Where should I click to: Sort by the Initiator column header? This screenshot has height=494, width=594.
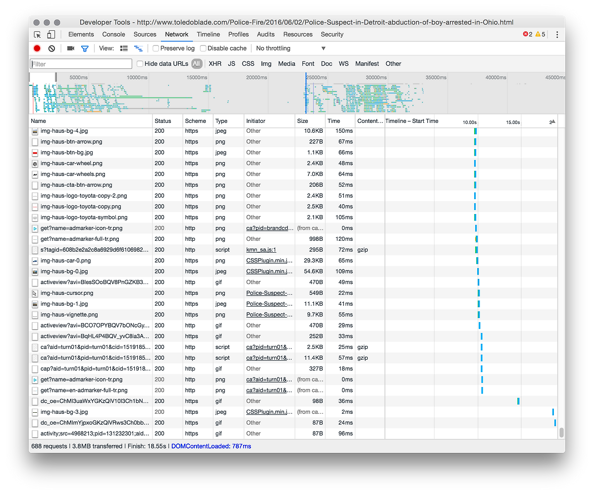tap(270, 121)
